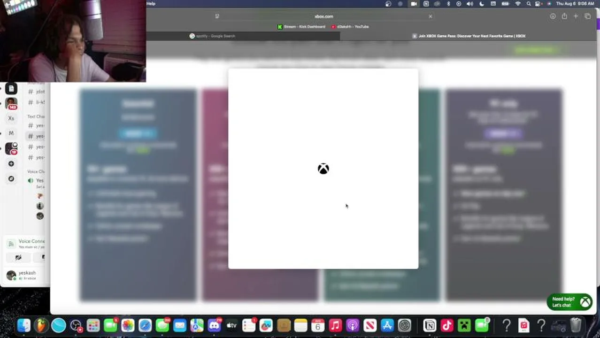Open TikTok from the Dock

click(447, 325)
